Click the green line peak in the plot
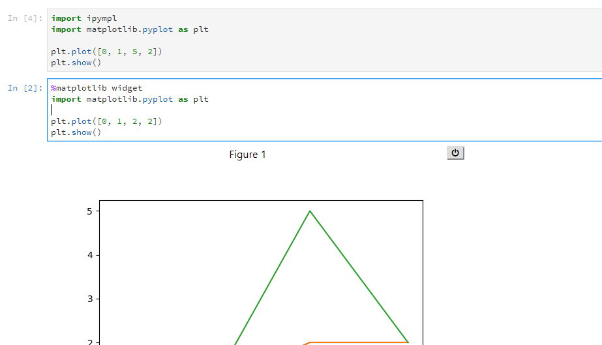Image resolution: width=602 pixels, height=345 pixels. coord(310,211)
